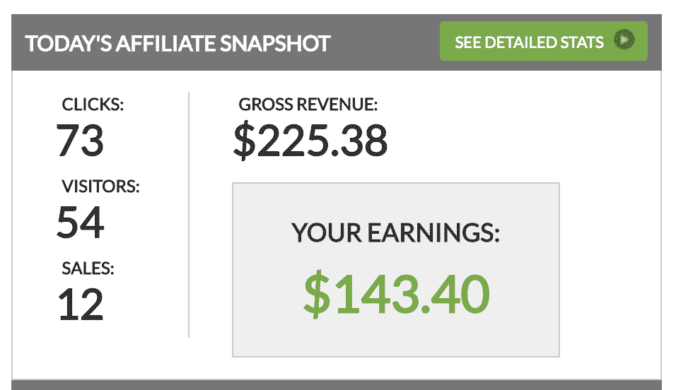The width and height of the screenshot is (676, 390).
Task: Click inside the gray earnings box
Action: (396, 270)
